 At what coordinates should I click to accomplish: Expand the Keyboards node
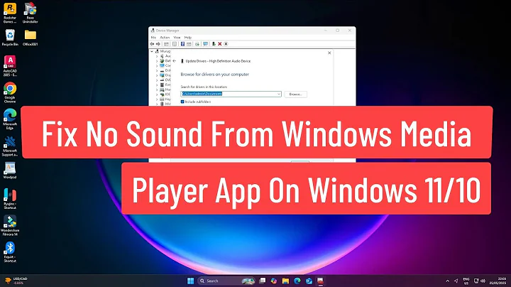tap(157, 99)
